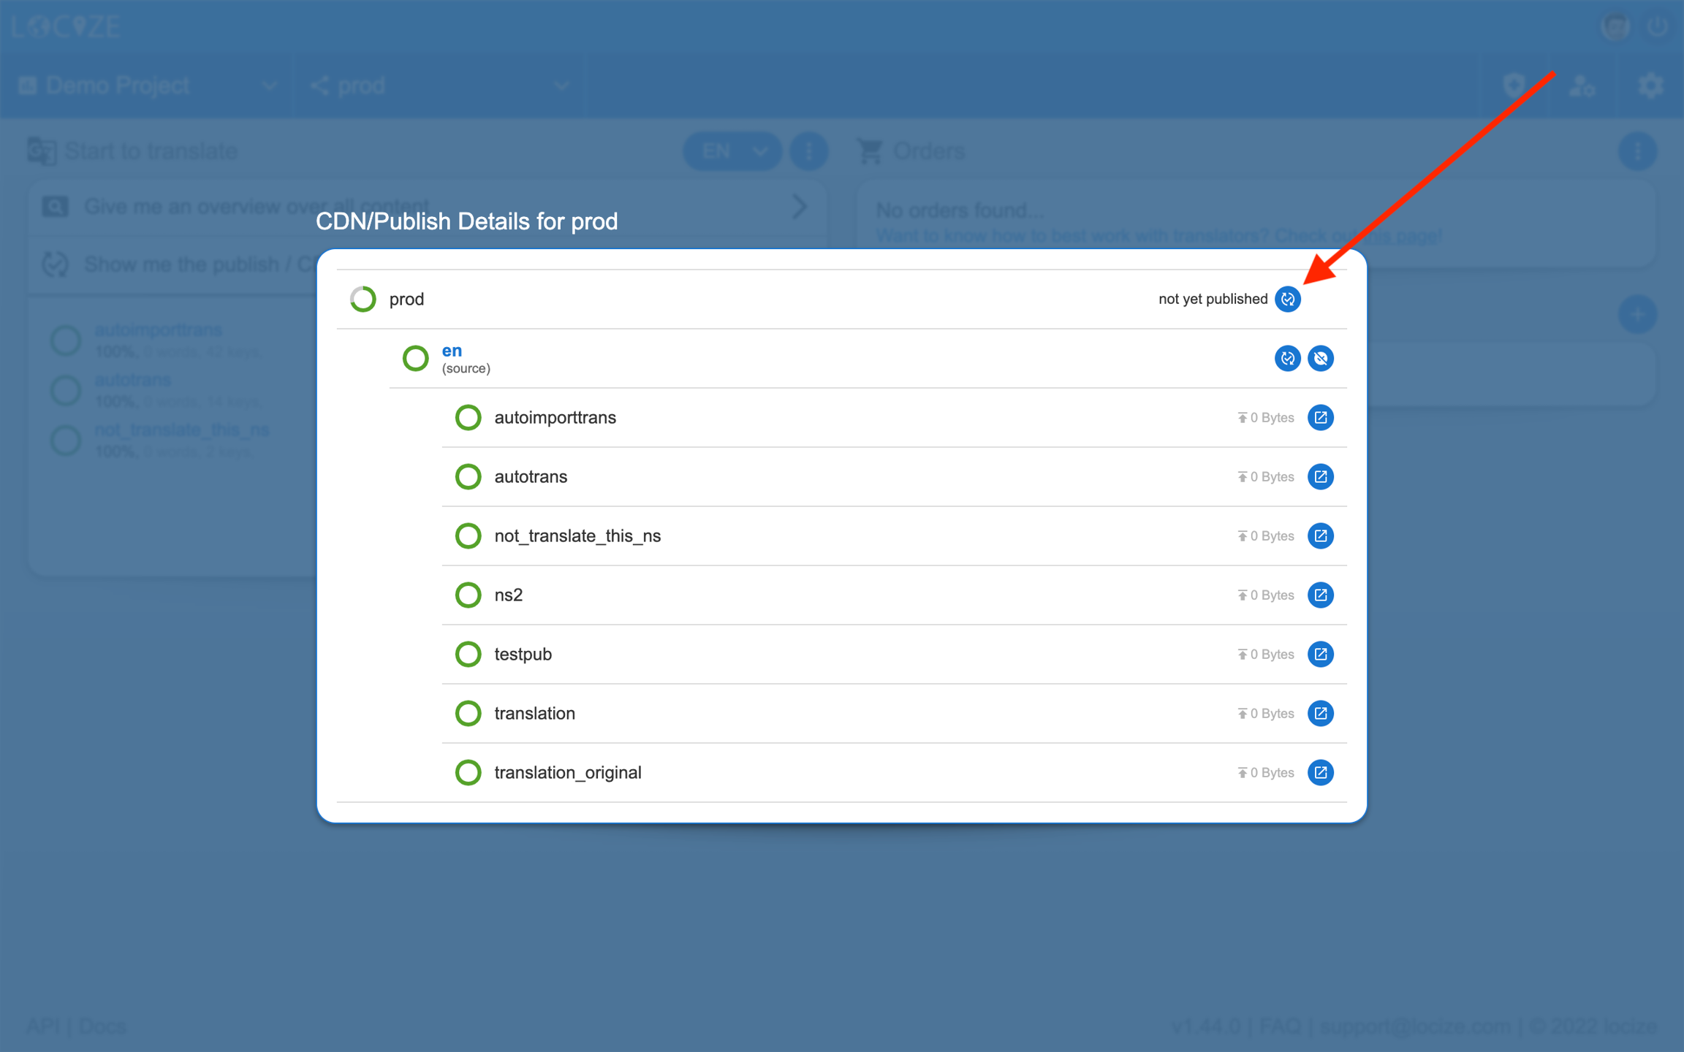Click the power logout icon
Viewport: 1684px width, 1052px height.
[x=1657, y=27]
